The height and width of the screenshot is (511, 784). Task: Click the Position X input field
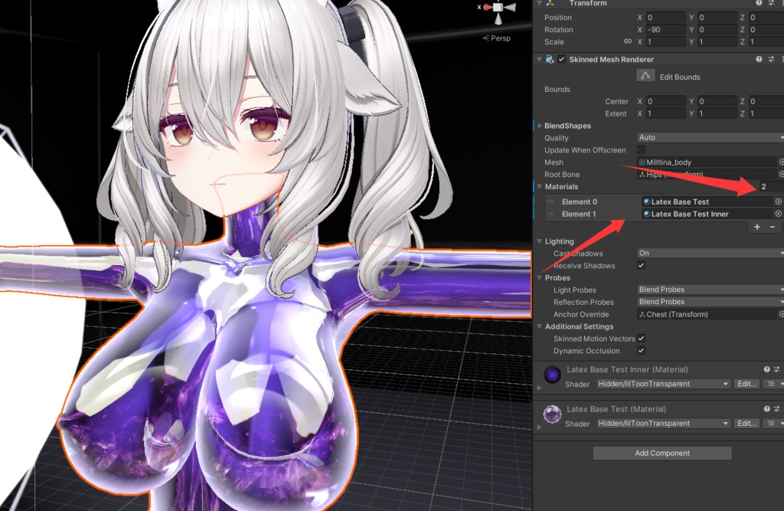coord(665,17)
